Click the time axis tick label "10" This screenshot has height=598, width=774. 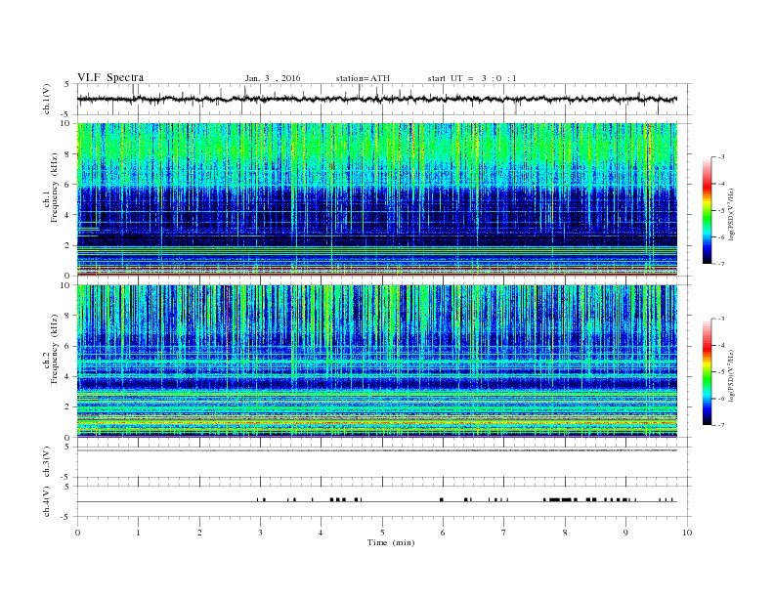coord(687,533)
